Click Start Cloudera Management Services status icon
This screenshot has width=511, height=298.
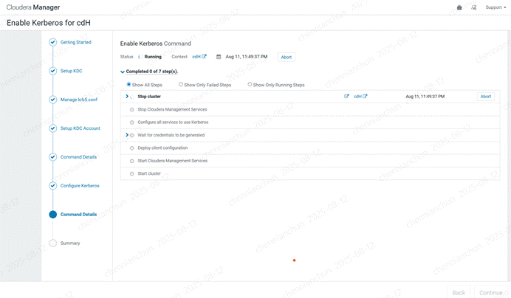click(x=132, y=161)
